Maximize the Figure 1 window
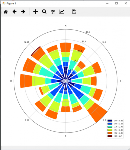 [x=117, y=3]
